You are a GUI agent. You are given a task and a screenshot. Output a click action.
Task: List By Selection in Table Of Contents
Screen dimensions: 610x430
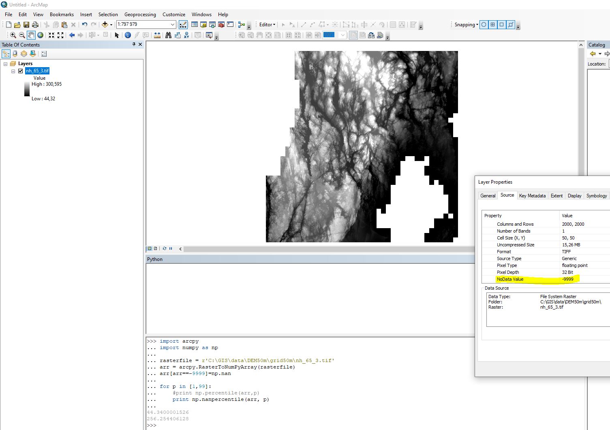click(x=33, y=54)
